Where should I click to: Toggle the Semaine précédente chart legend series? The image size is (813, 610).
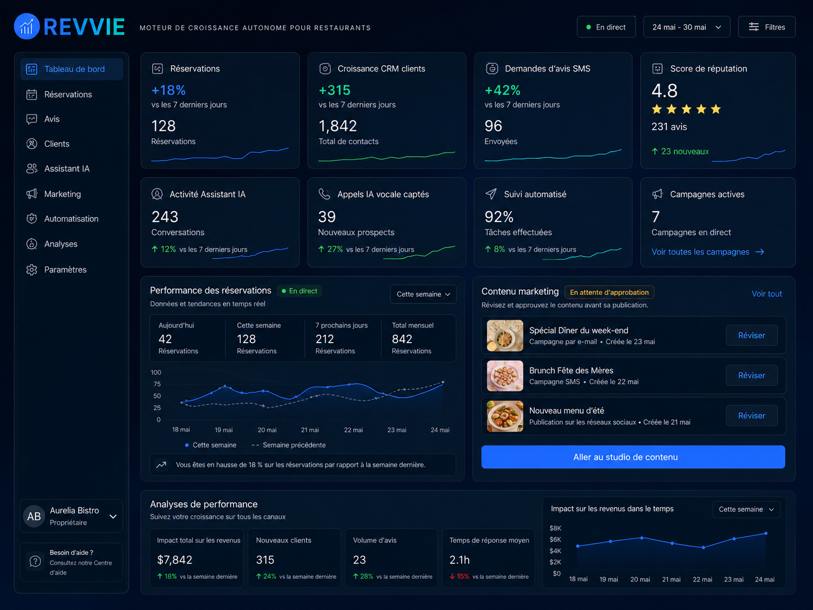click(289, 445)
